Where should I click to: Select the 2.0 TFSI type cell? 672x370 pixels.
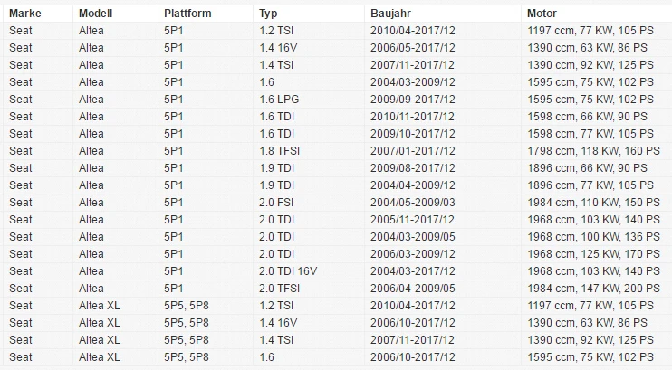point(280,289)
